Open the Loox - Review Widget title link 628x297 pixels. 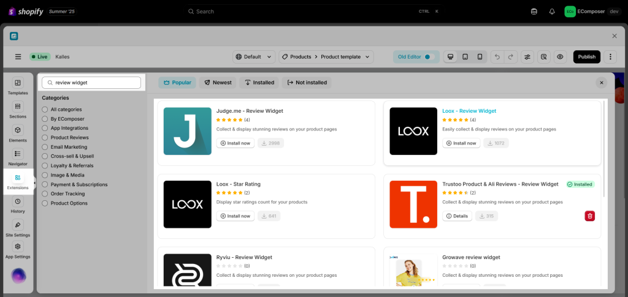coord(469,111)
